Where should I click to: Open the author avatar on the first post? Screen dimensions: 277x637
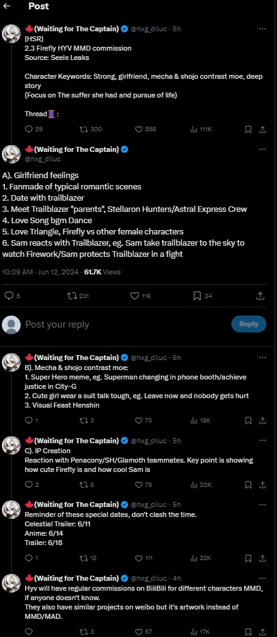coord(11,33)
